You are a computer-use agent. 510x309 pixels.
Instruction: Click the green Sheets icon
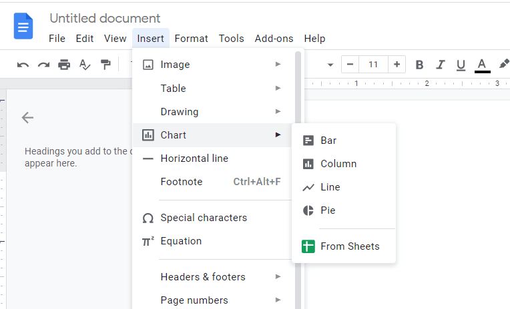point(308,246)
